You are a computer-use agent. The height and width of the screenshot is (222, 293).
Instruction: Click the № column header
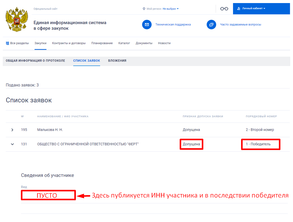(22, 116)
